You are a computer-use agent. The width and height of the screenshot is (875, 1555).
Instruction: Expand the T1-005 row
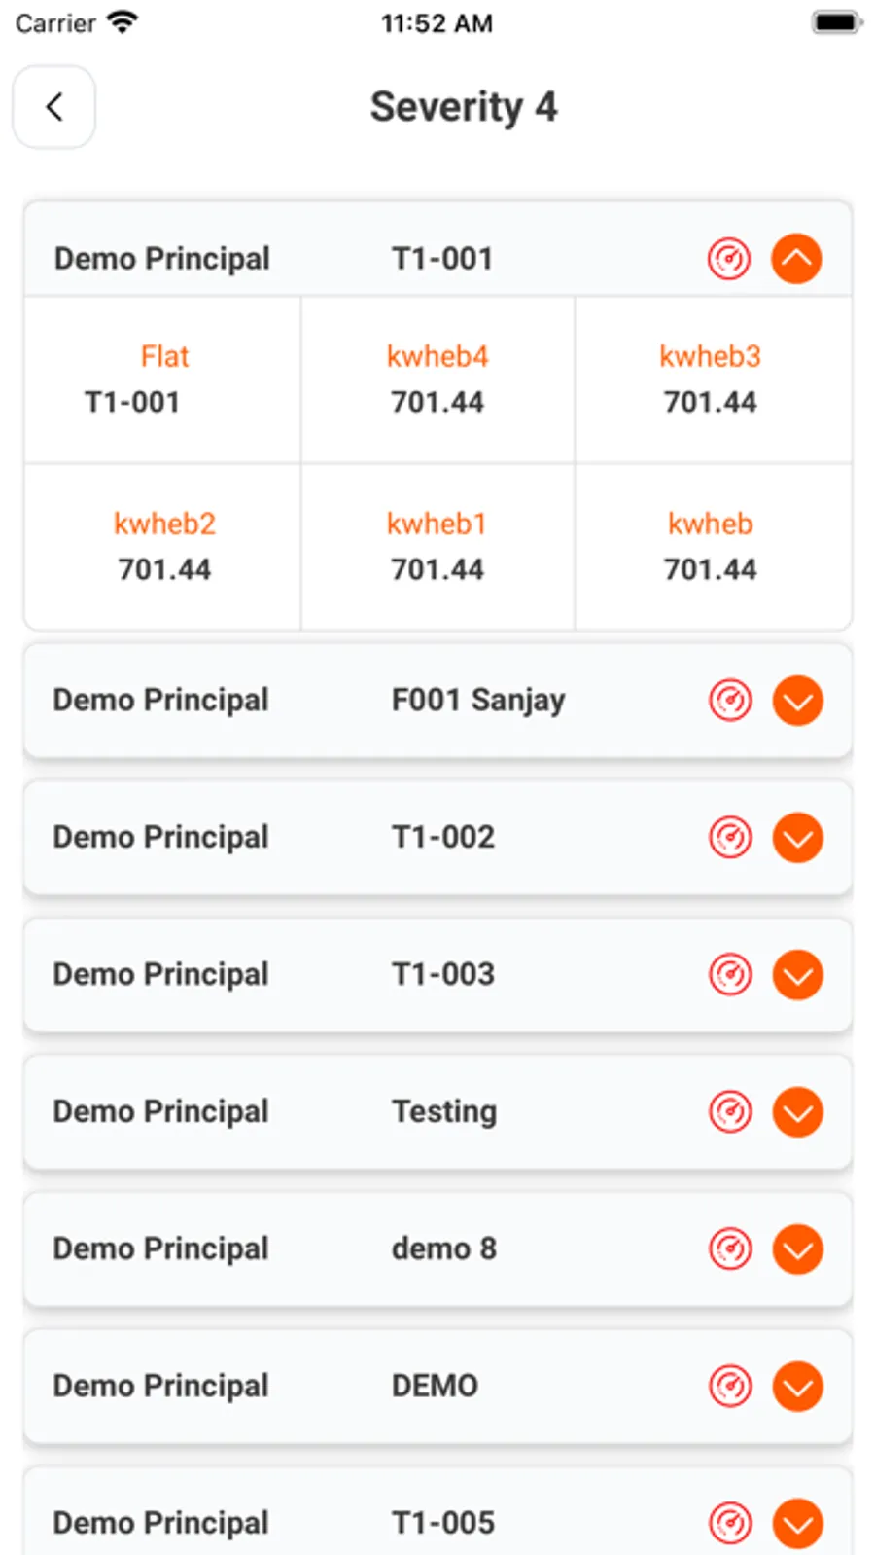pos(797,1523)
